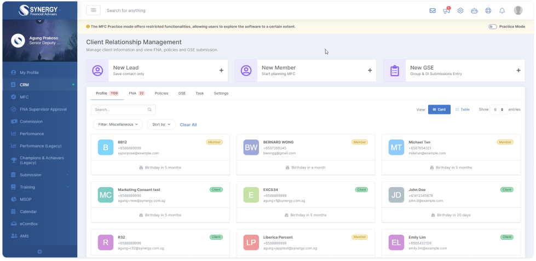Switch to Table view

tap(462, 109)
